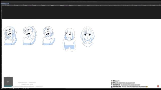Click the tilted-head girl with bangs sketch
Image resolution: width=161 pixels, height=90 pixels.
[69, 40]
